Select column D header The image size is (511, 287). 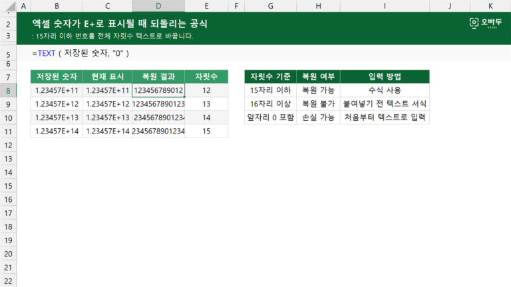point(158,6)
